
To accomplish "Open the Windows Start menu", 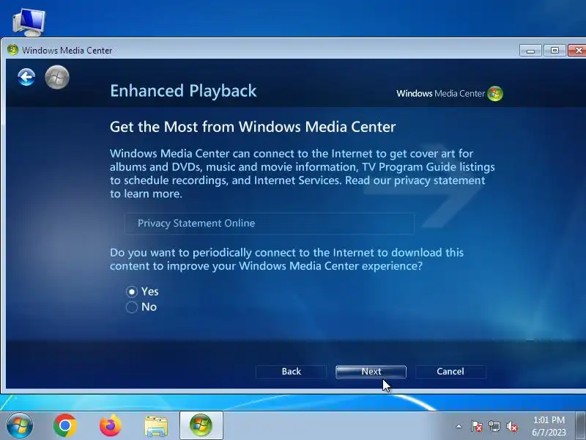I will (20, 425).
